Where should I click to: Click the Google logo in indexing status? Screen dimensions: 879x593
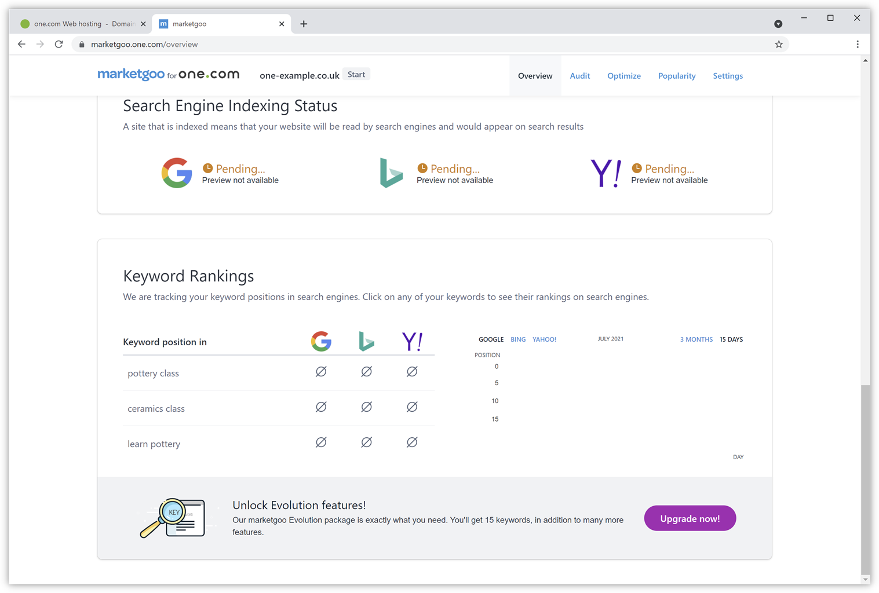(177, 173)
